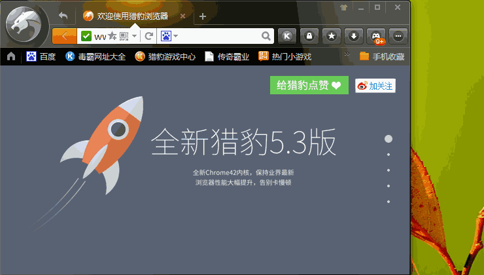
Task: Click the orange back arrow button
Action: 64,36
